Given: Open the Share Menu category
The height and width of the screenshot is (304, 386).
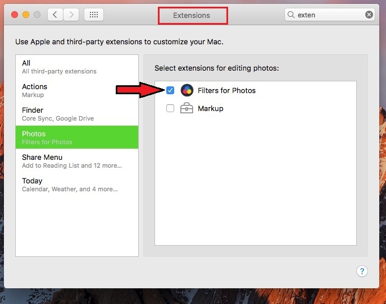Looking at the screenshot, I should [77, 161].
